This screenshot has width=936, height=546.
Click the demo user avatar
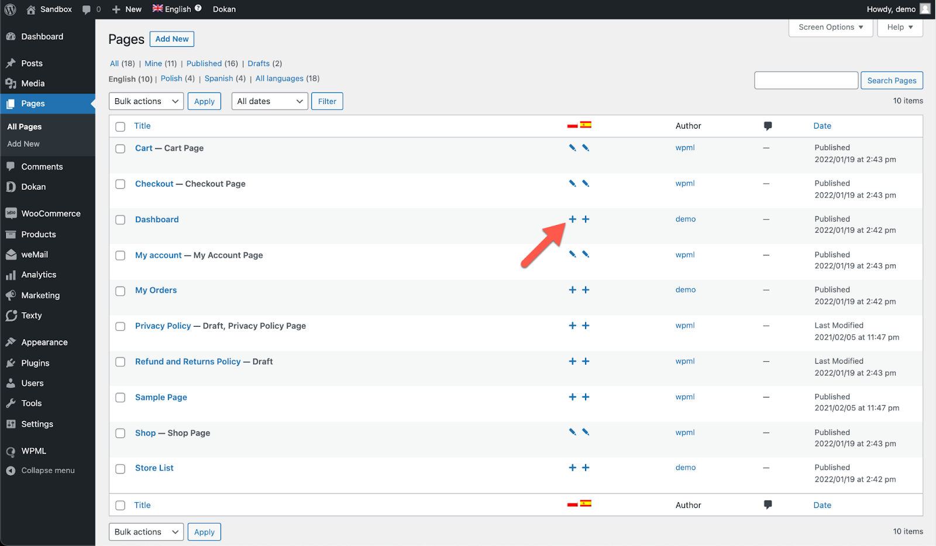click(925, 9)
